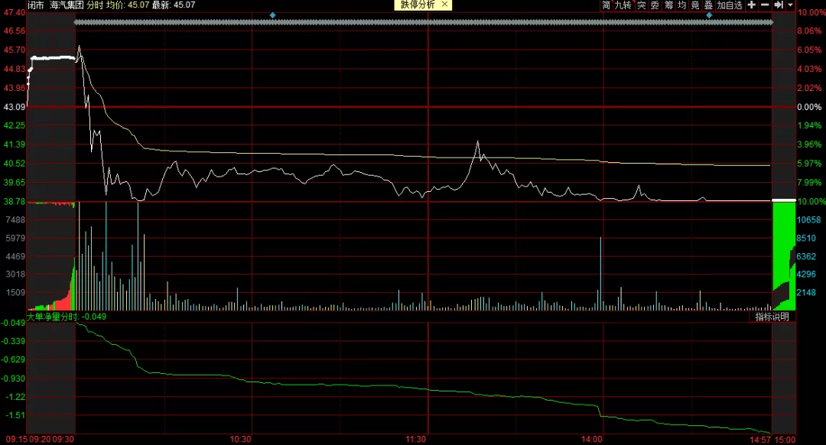Select the 跌停分析 tab
Screen dimensions: 826x445
coord(418,5)
